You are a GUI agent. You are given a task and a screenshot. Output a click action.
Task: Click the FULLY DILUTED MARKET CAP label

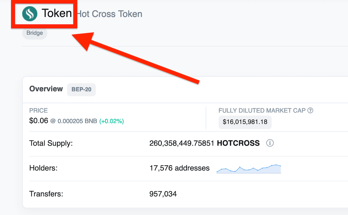(262, 110)
